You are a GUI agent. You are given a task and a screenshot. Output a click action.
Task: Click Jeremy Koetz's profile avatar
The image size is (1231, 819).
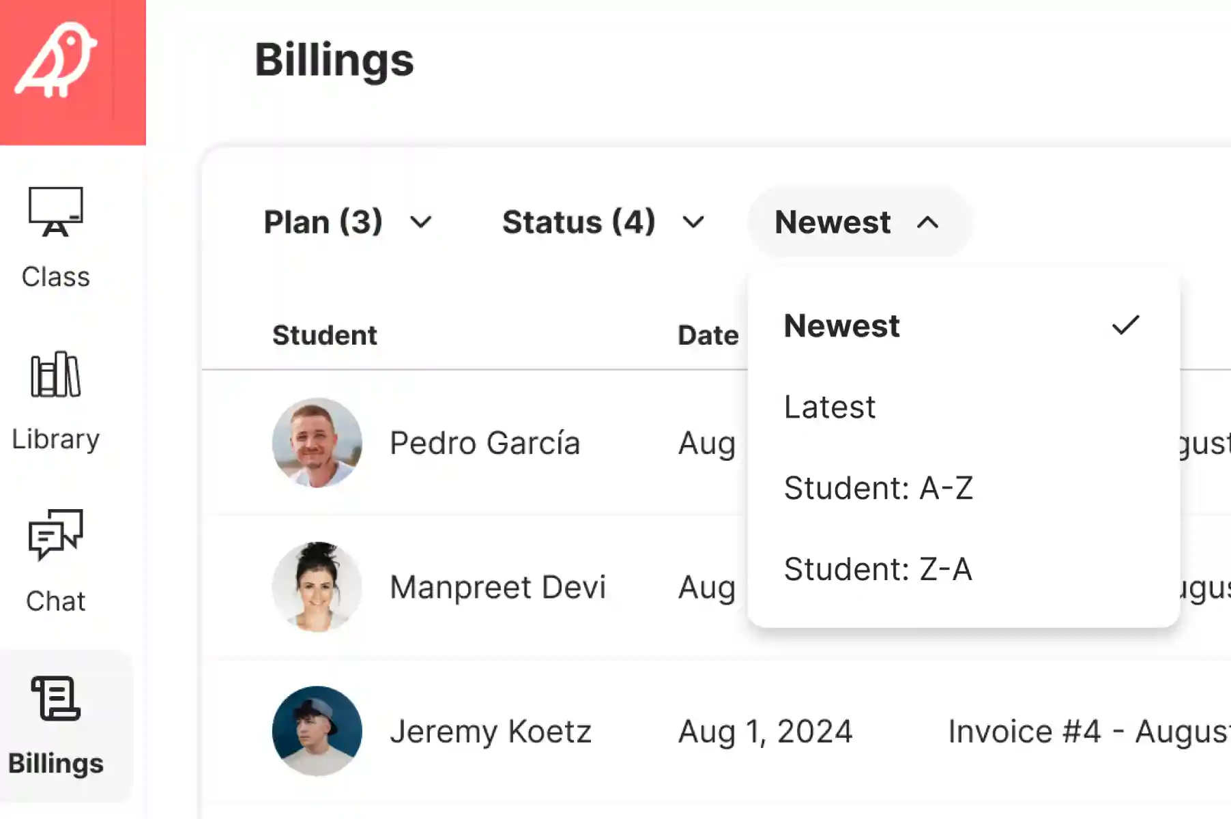click(x=317, y=730)
